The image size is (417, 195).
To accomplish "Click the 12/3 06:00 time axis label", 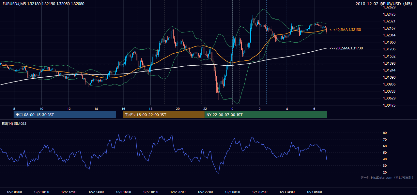I will pyautogui.click(x=314, y=192).
